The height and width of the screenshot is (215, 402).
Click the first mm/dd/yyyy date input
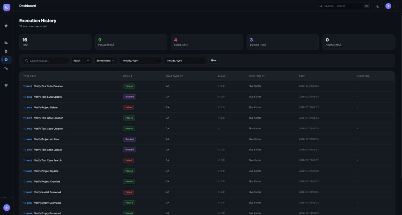click(x=141, y=61)
